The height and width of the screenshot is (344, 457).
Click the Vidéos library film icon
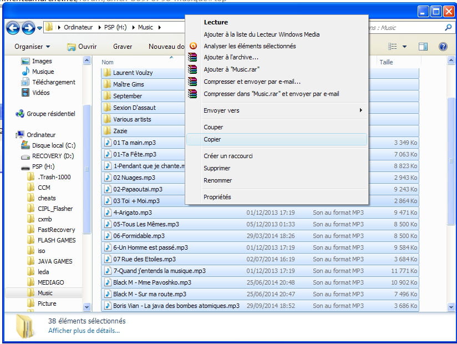click(x=26, y=93)
